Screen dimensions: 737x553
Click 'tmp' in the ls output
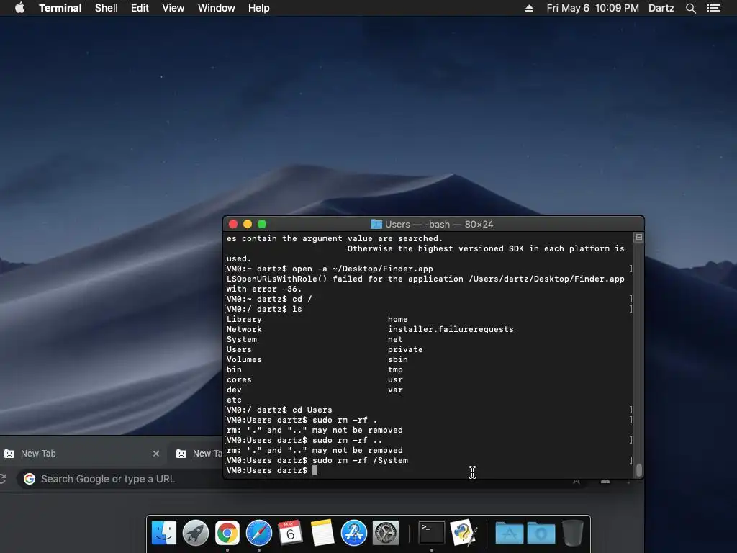tap(395, 369)
